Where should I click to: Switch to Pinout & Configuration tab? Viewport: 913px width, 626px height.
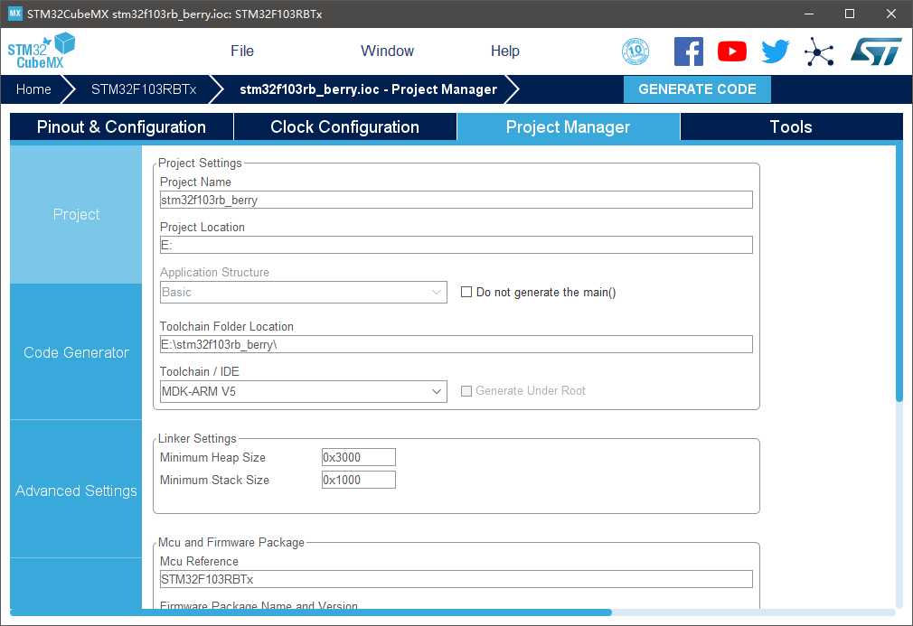[x=121, y=126]
